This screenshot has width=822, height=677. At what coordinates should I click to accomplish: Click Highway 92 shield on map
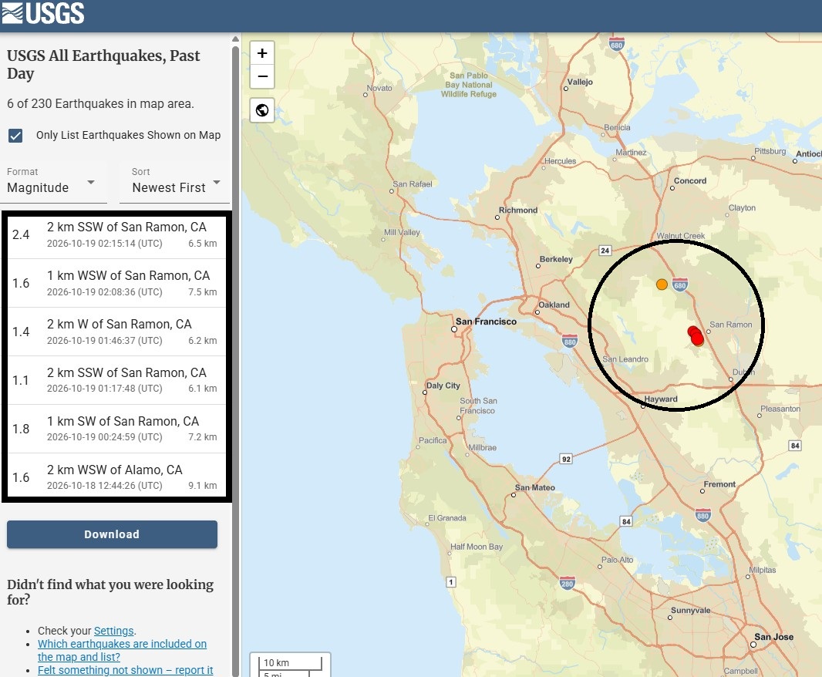click(566, 459)
